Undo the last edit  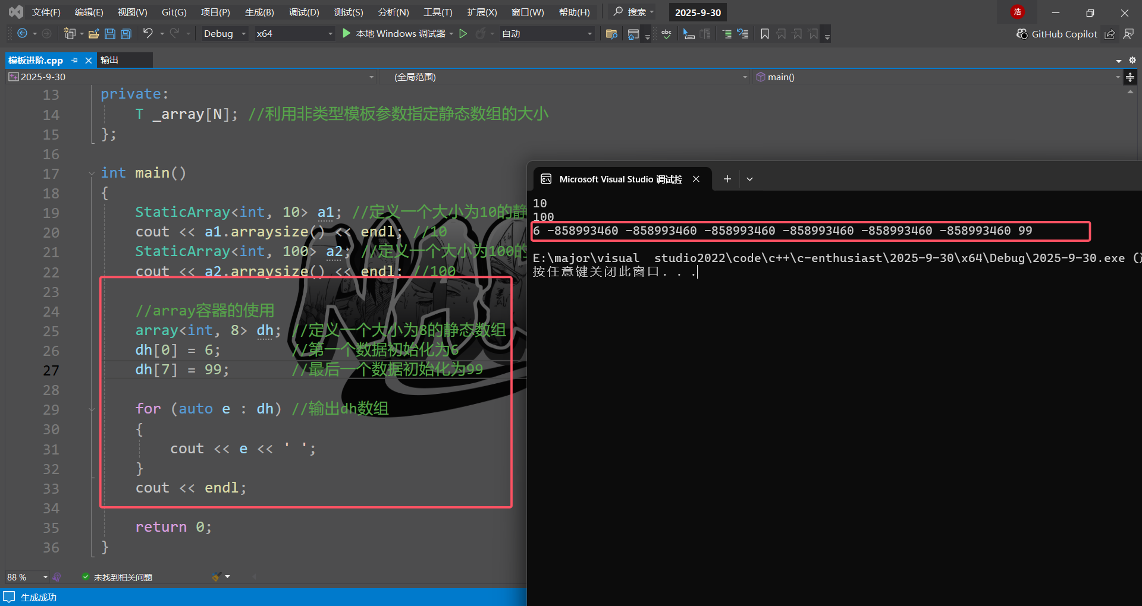tap(148, 34)
